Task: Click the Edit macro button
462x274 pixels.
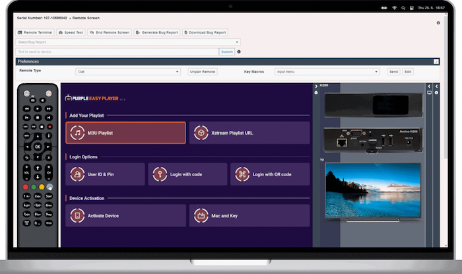Action: 408,71
